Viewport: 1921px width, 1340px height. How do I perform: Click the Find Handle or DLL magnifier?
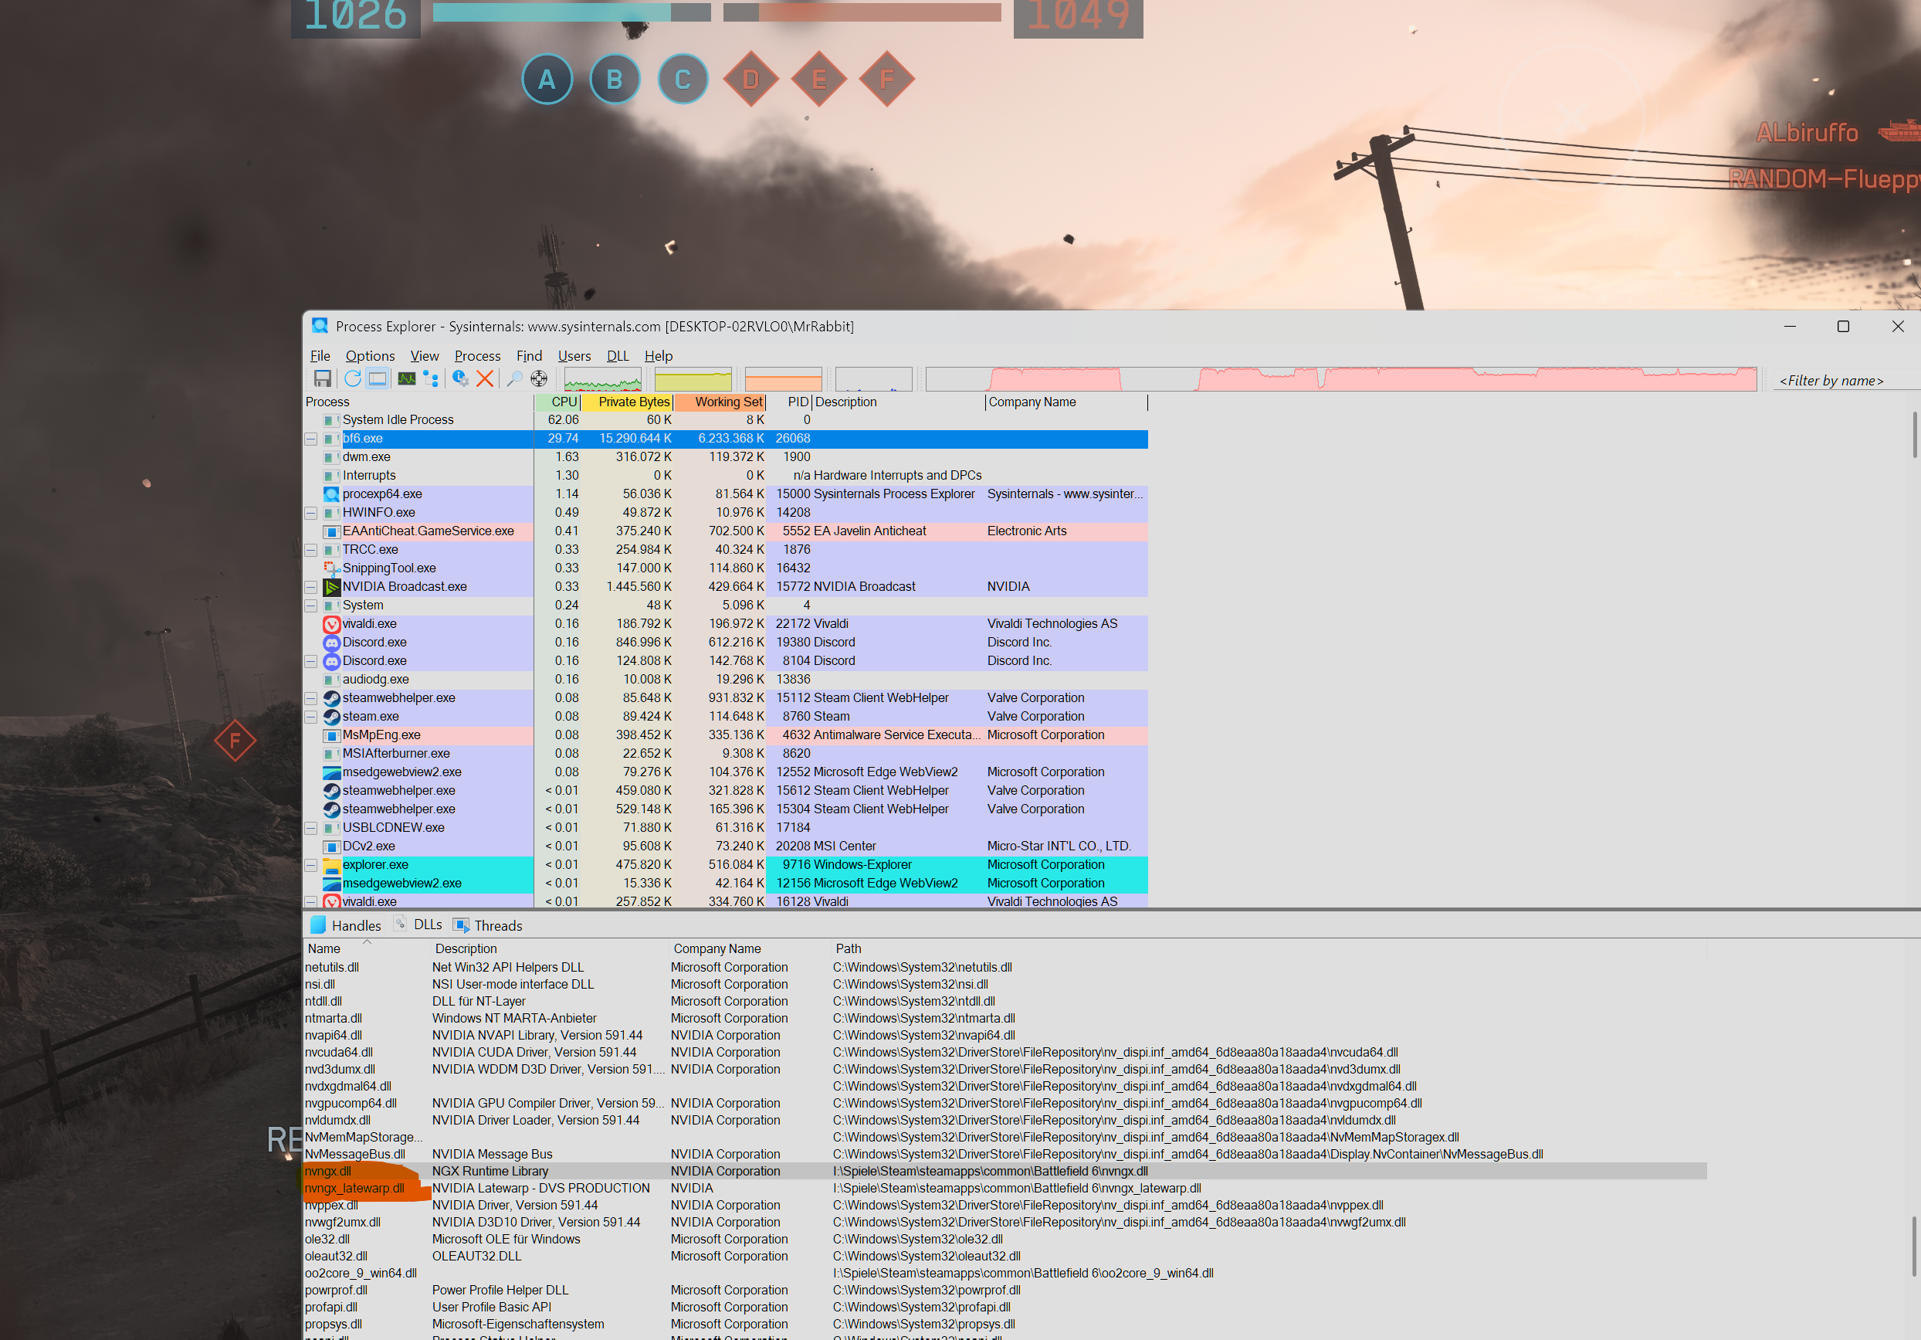514,379
